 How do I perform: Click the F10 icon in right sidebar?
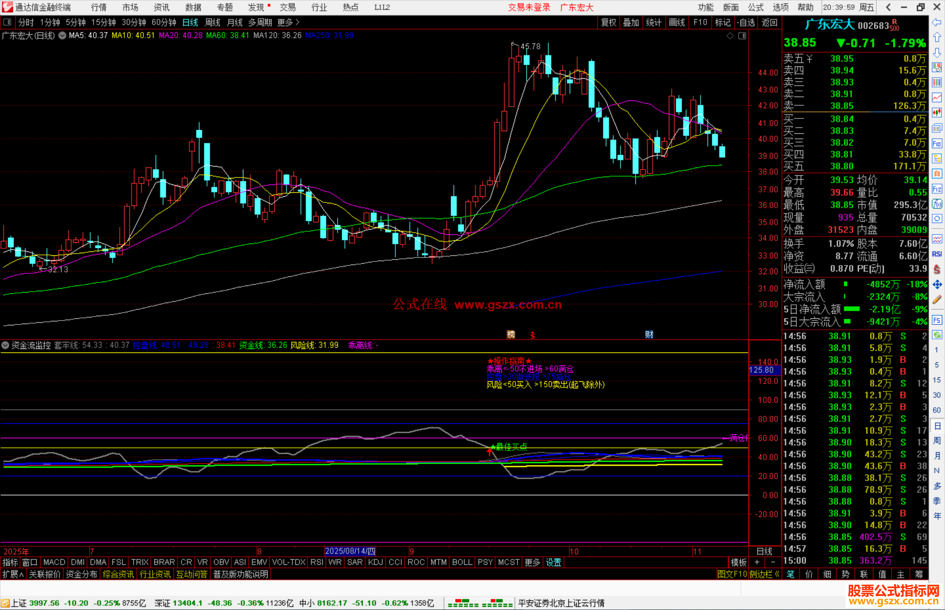coord(937,143)
